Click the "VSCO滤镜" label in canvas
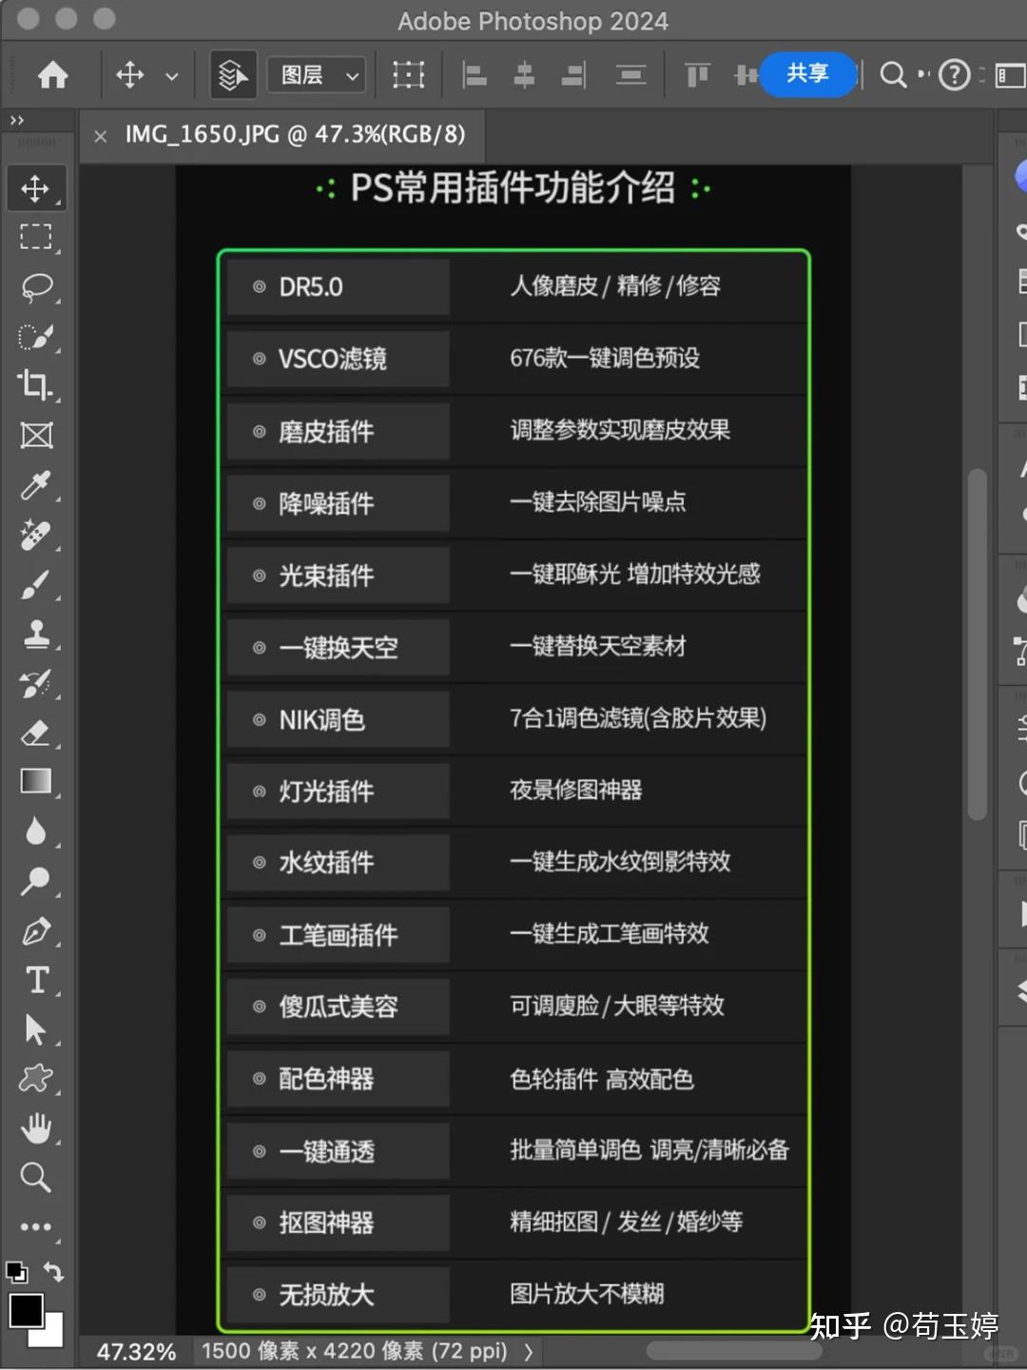 pos(333,359)
